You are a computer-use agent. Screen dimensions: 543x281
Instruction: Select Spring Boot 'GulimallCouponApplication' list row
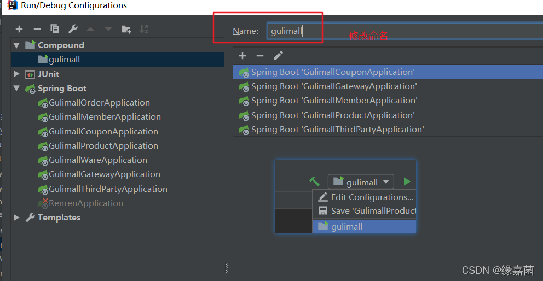point(388,72)
